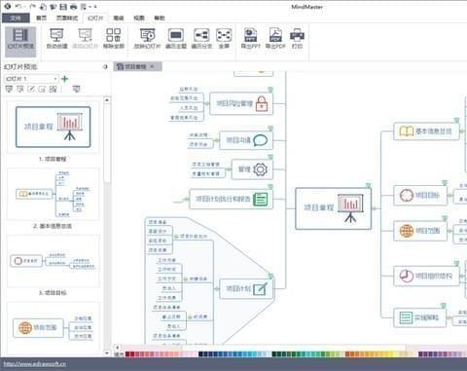The width and height of the screenshot is (467, 371).
Task: Collapse the 项目计划 node branches
Action: [x=216, y=288]
